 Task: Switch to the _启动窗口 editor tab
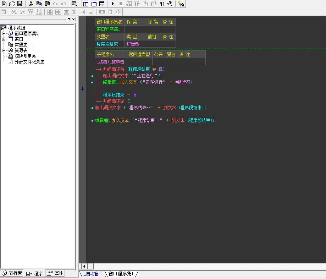(93, 274)
